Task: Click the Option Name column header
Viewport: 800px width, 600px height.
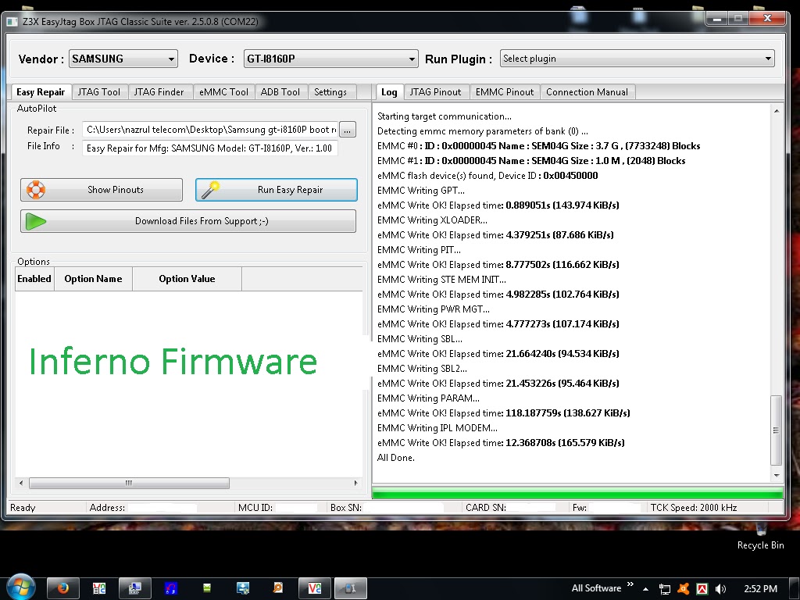Action: tap(93, 279)
